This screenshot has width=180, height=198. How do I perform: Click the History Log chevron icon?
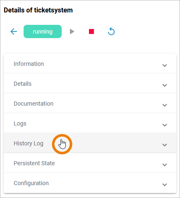pos(165,145)
